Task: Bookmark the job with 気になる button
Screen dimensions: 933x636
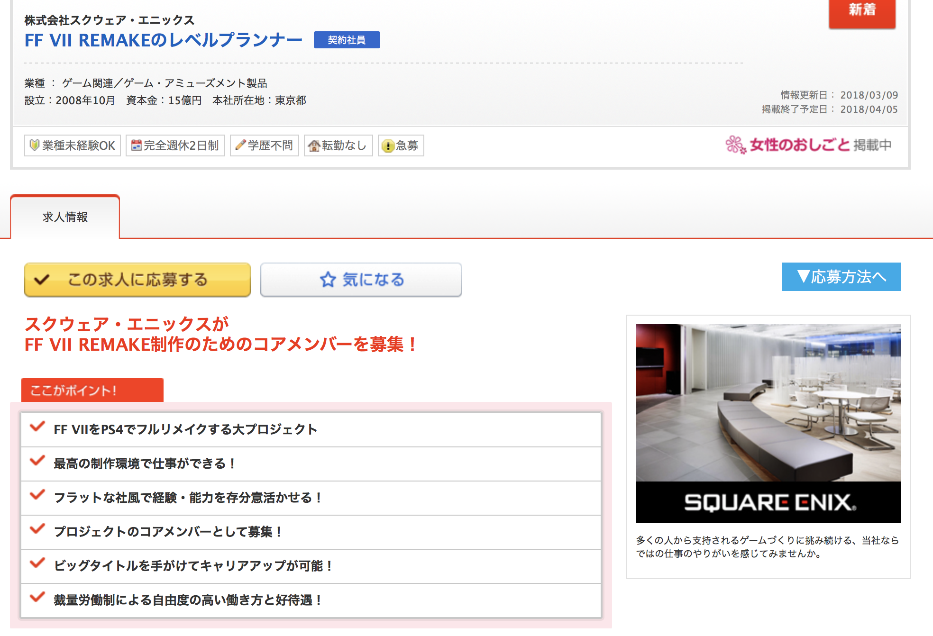Action: [361, 280]
